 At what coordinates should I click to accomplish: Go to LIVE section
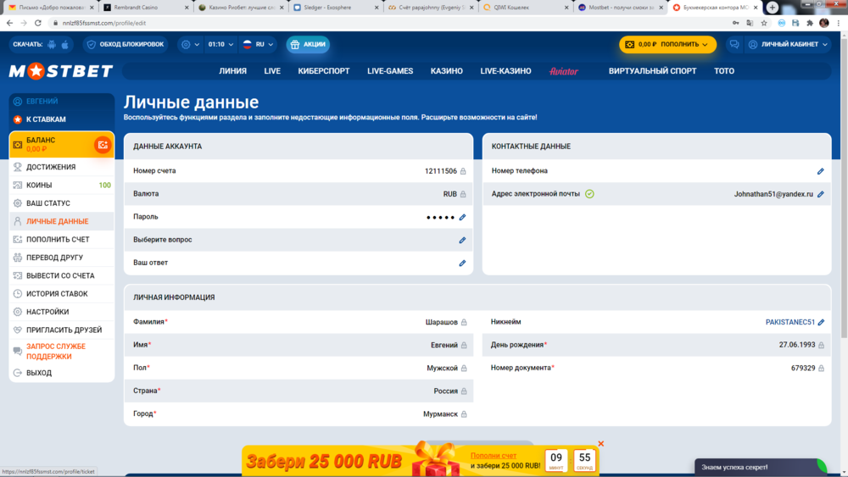[272, 71]
